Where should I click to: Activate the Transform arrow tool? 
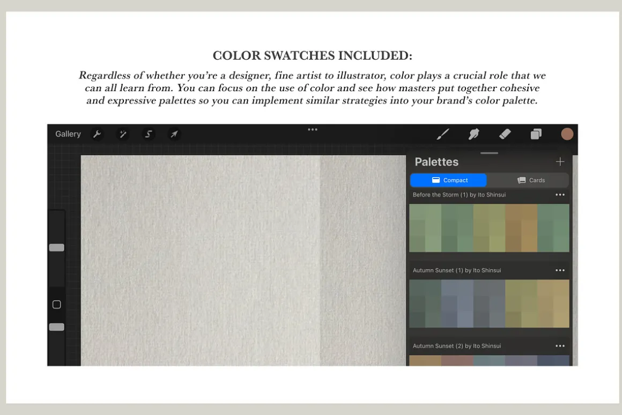tap(174, 134)
